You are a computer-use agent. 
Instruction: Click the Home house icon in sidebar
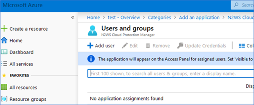[4, 40]
